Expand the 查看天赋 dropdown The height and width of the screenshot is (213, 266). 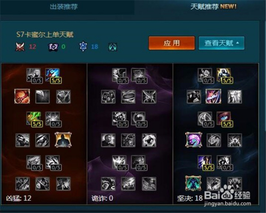pos(221,43)
